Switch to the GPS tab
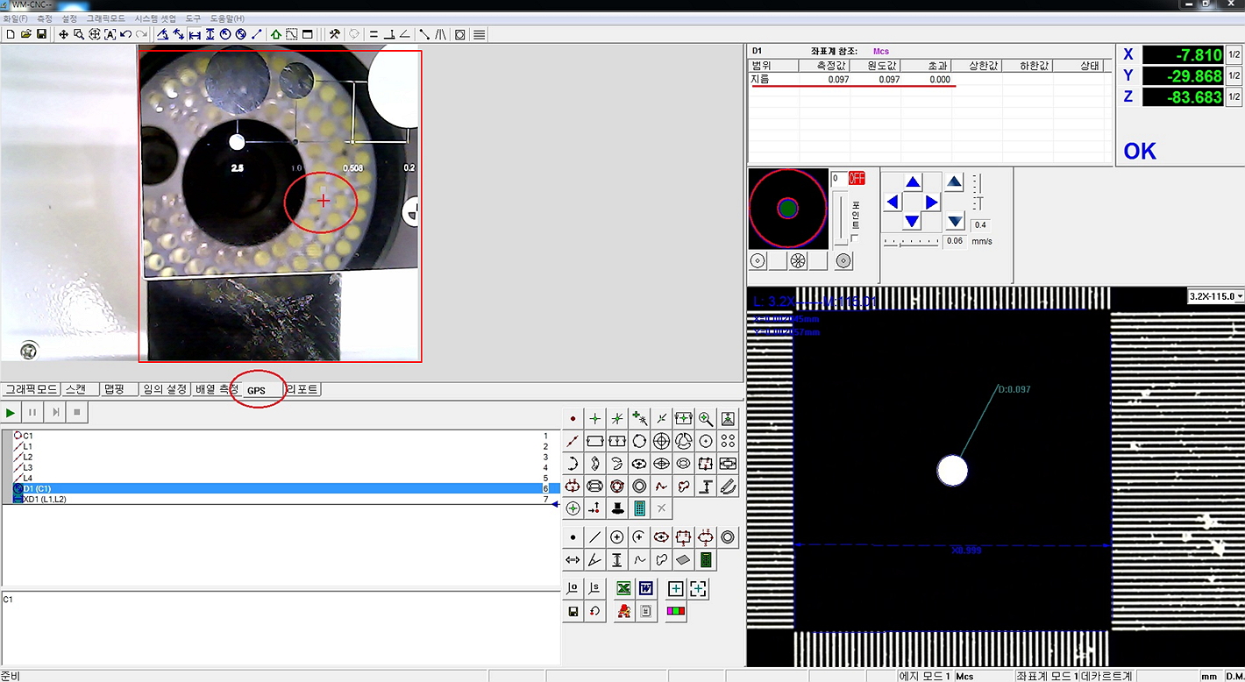Image resolution: width=1245 pixels, height=682 pixels. pos(257,390)
